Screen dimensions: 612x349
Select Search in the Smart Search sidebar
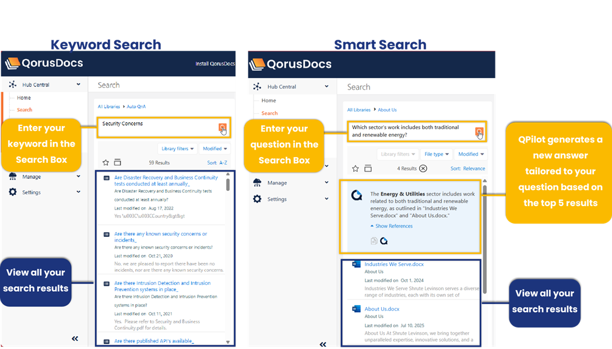[x=269, y=113]
